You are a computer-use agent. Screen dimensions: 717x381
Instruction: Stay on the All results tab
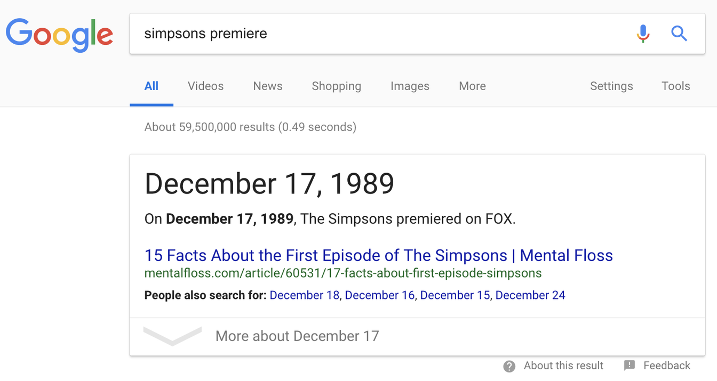151,86
